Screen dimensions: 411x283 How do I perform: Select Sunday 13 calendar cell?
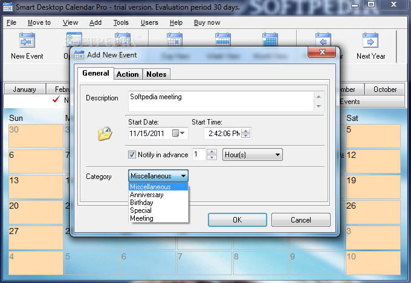coord(36,186)
